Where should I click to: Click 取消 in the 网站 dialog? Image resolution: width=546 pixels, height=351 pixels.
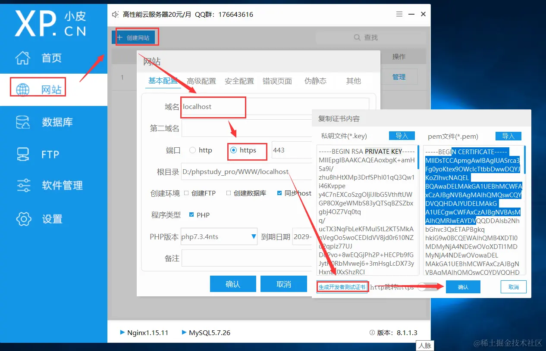click(284, 284)
